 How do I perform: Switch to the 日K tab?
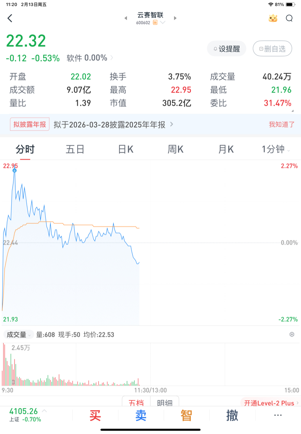click(126, 150)
